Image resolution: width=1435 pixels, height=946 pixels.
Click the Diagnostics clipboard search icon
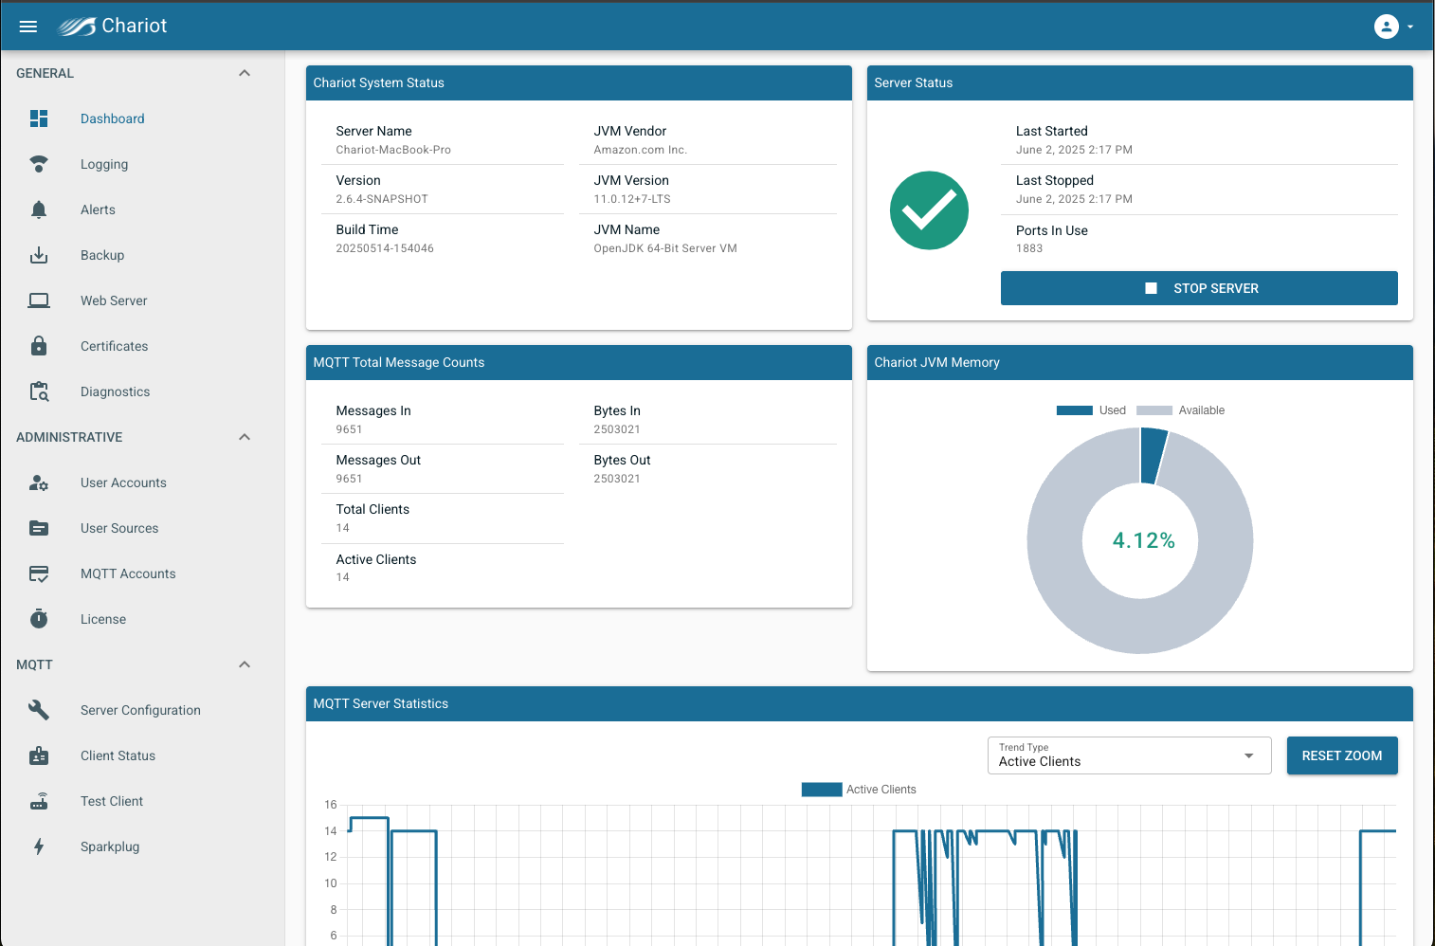click(x=39, y=391)
